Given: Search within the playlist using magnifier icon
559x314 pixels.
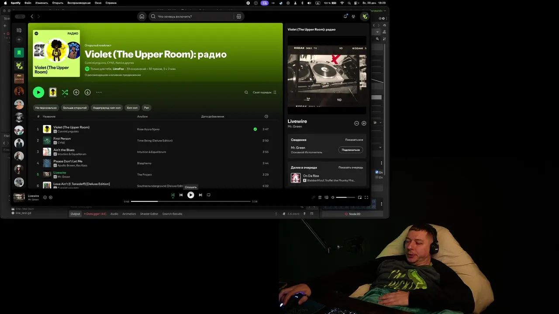Looking at the screenshot, I should coord(246,92).
